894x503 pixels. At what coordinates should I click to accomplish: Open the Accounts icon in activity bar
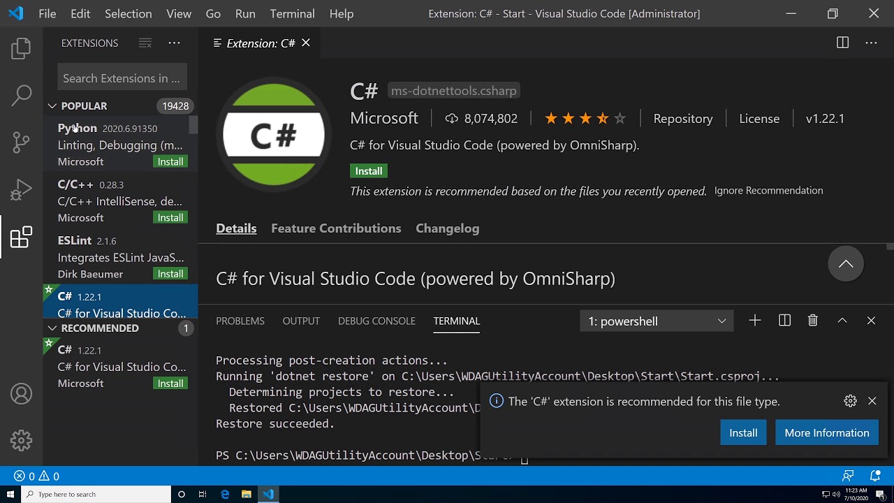click(x=21, y=394)
